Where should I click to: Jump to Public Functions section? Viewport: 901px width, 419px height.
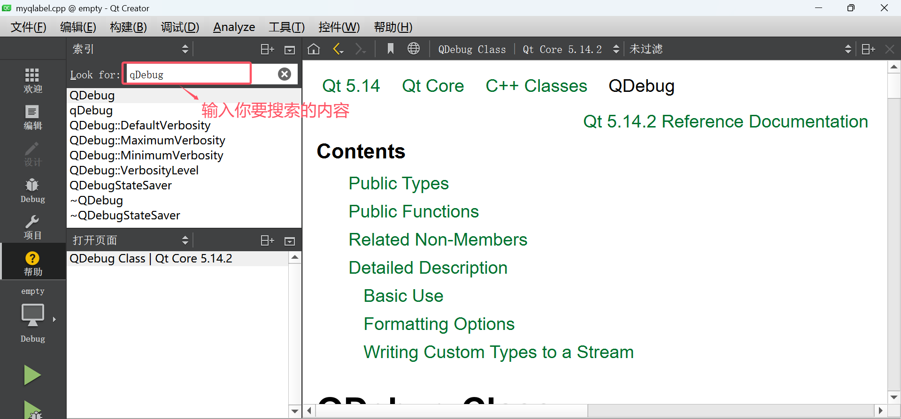tap(414, 211)
